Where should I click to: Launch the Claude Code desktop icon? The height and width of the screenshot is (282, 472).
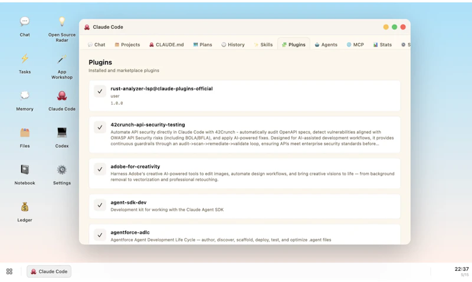coord(62,96)
